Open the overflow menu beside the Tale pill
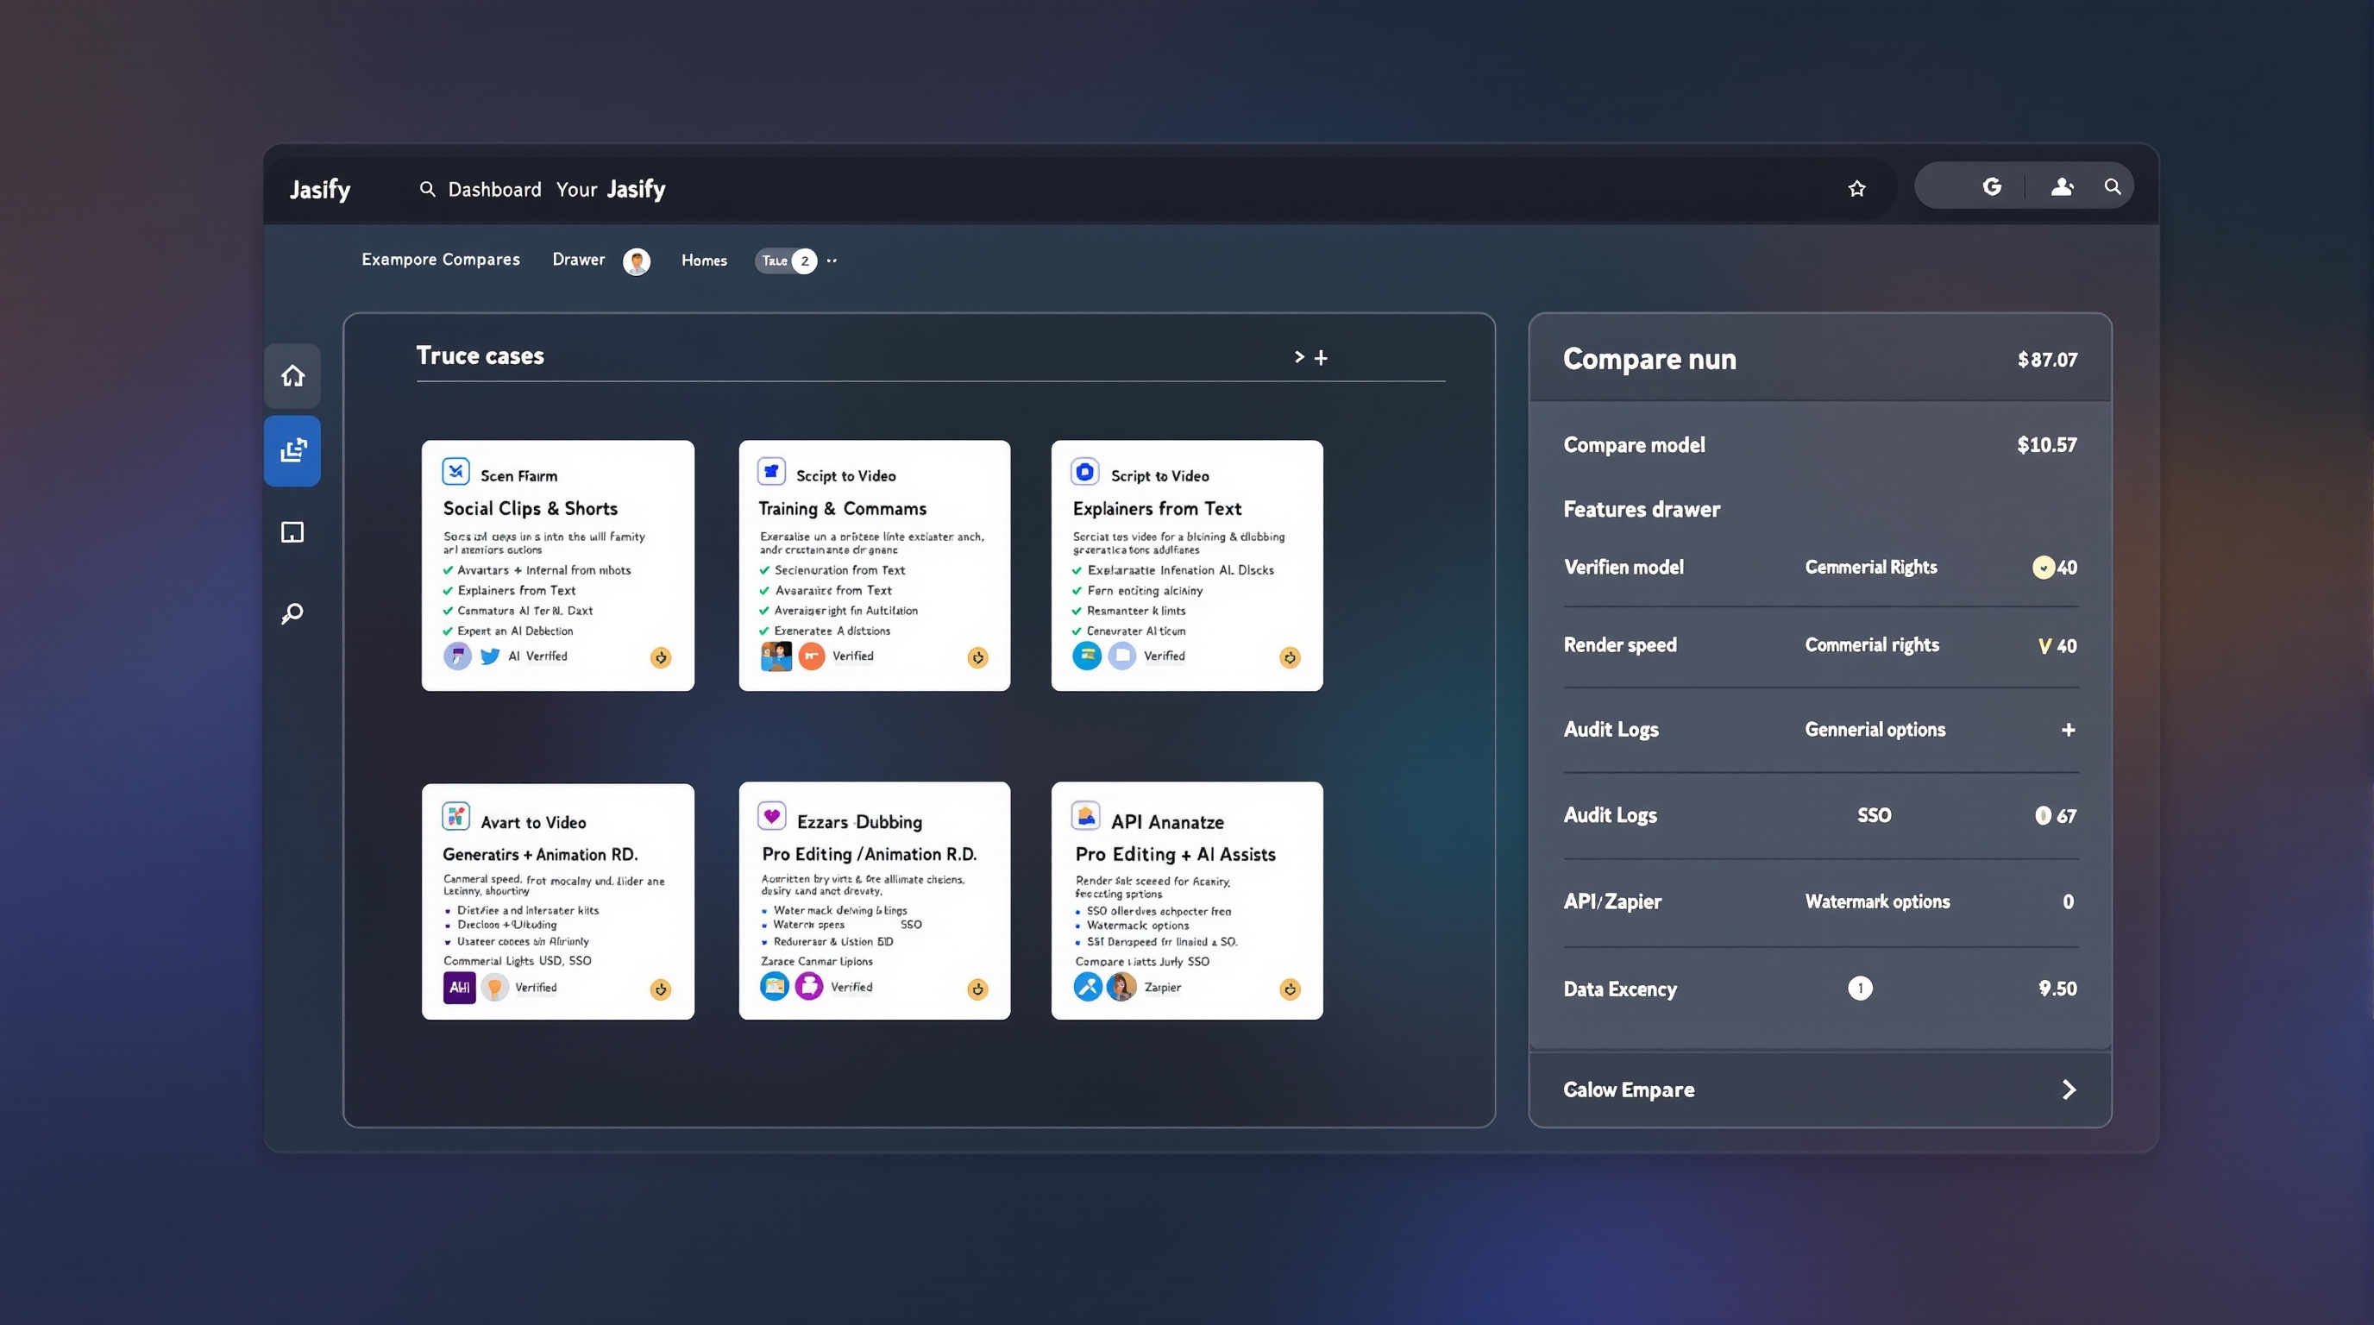The height and width of the screenshot is (1325, 2374). [832, 261]
